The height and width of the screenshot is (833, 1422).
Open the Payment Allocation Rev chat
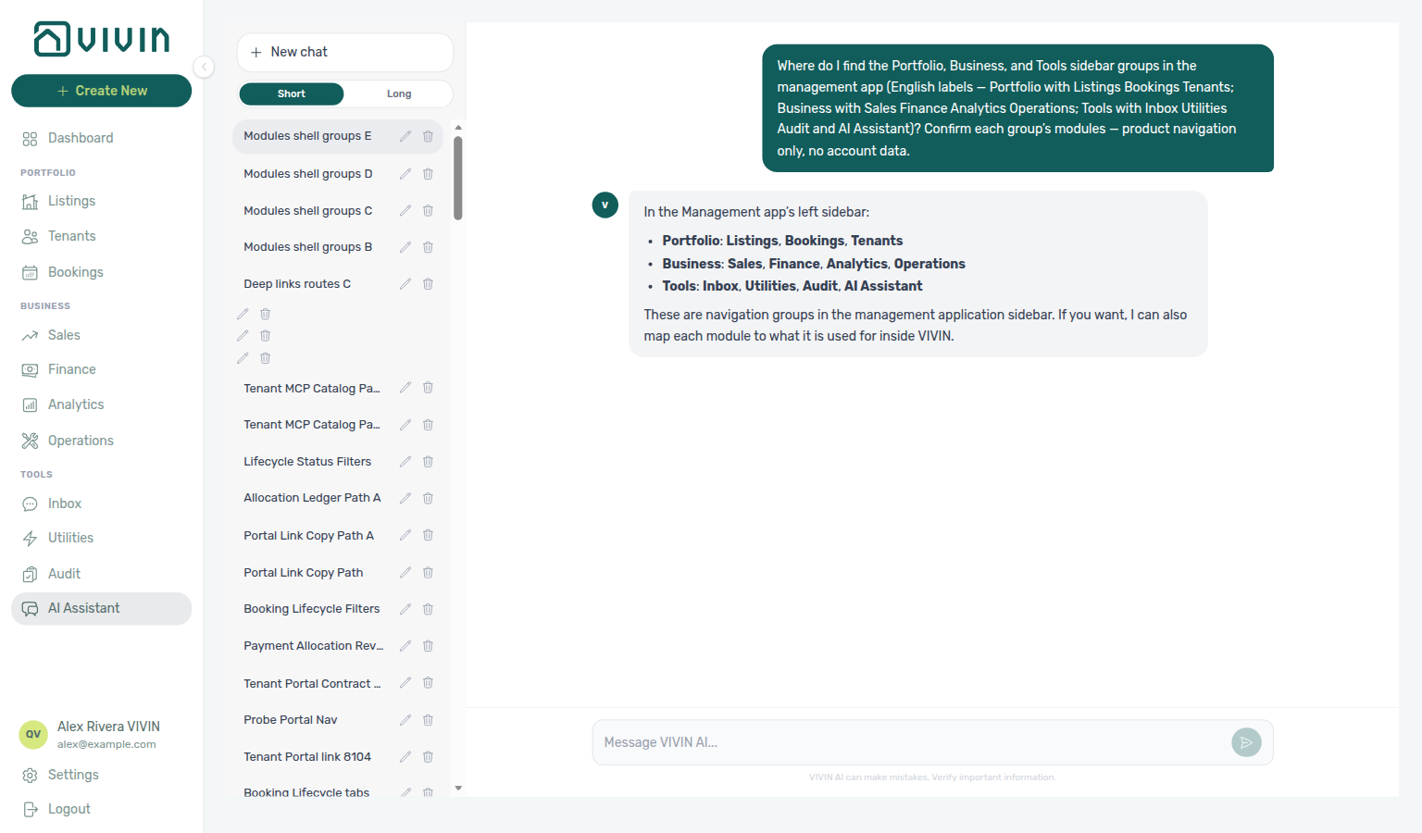point(313,646)
